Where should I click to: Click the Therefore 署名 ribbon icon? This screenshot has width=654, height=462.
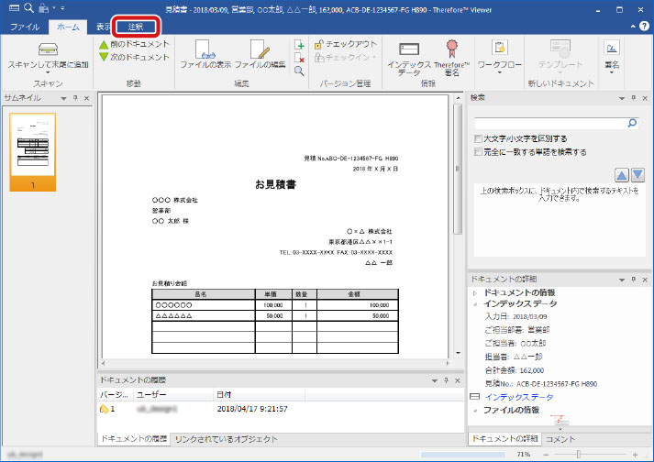(451, 49)
